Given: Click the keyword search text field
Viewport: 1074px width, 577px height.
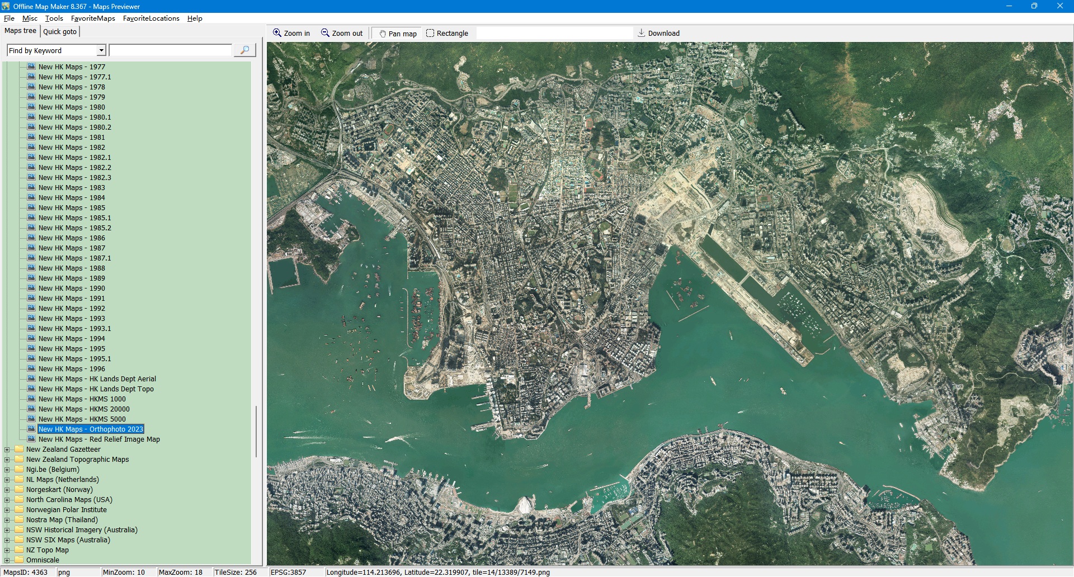Looking at the screenshot, I should [171, 50].
